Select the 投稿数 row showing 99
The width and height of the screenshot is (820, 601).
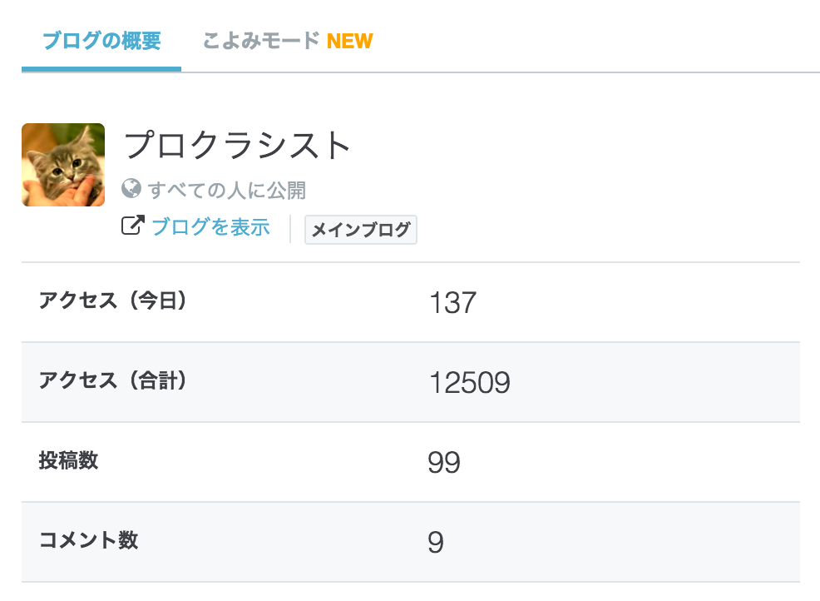(249, 461)
